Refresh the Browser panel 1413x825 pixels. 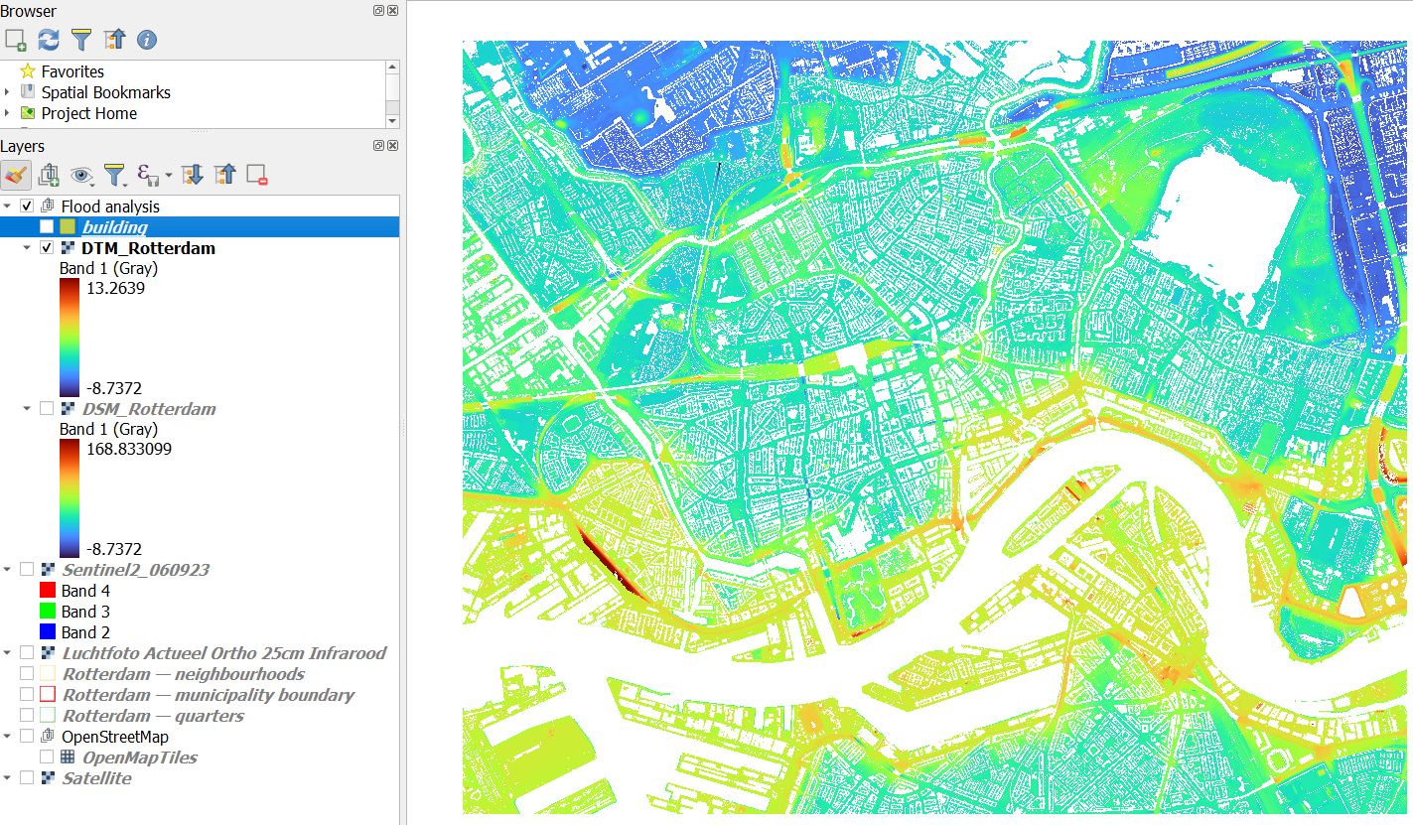[48, 40]
